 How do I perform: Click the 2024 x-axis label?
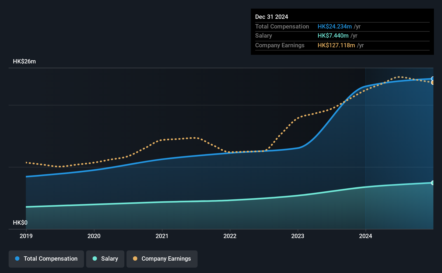click(x=366, y=236)
